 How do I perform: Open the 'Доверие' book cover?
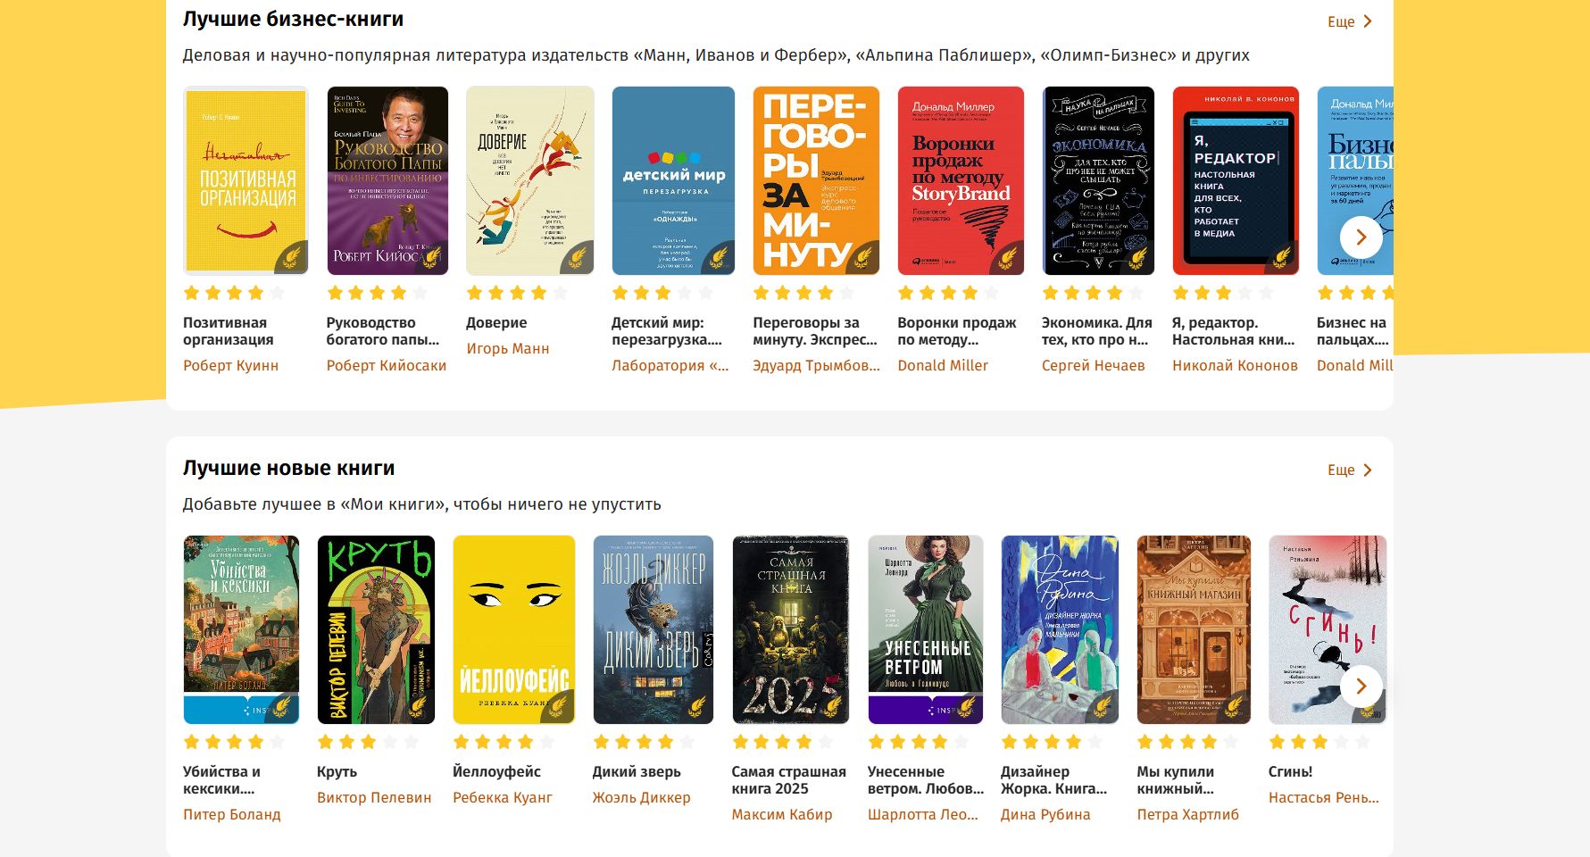point(530,180)
